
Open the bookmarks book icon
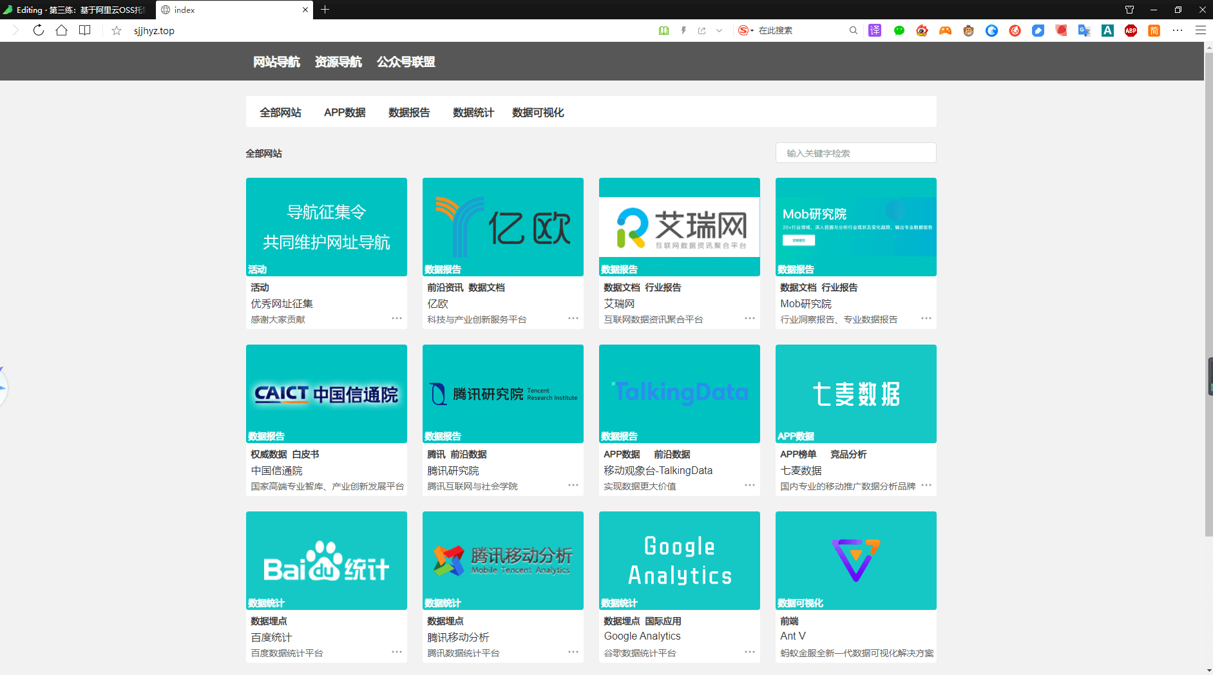84,30
